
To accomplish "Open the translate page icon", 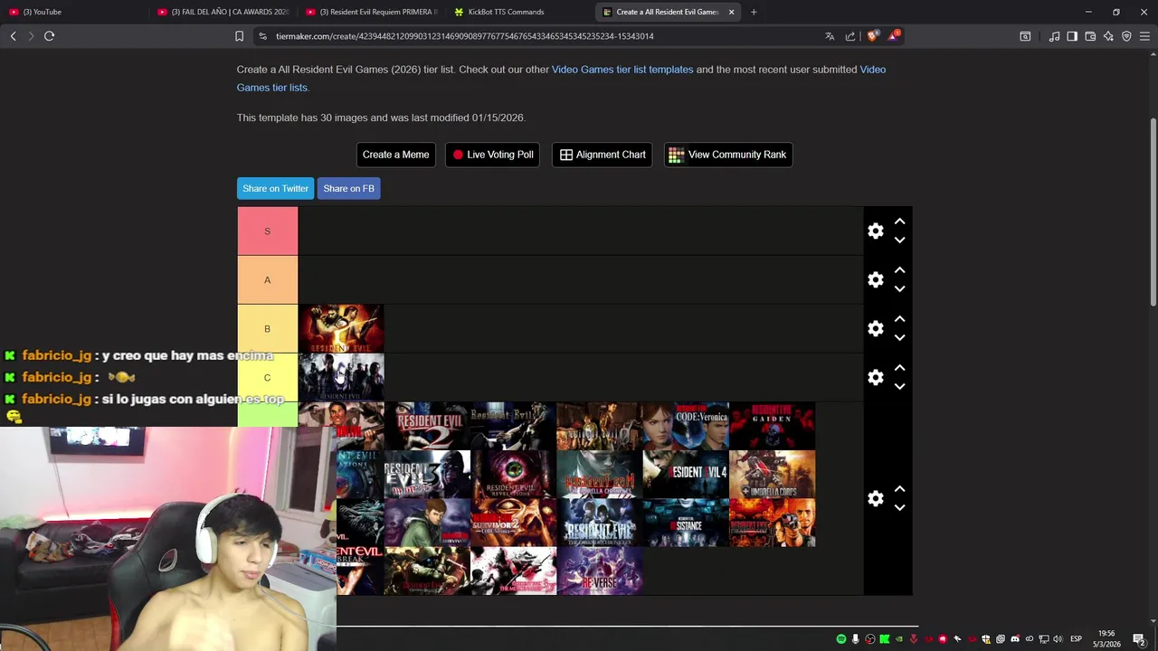I will point(830,36).
